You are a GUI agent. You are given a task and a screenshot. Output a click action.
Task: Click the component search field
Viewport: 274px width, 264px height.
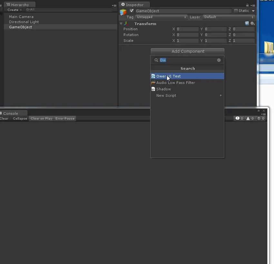[x=187, y=60]
